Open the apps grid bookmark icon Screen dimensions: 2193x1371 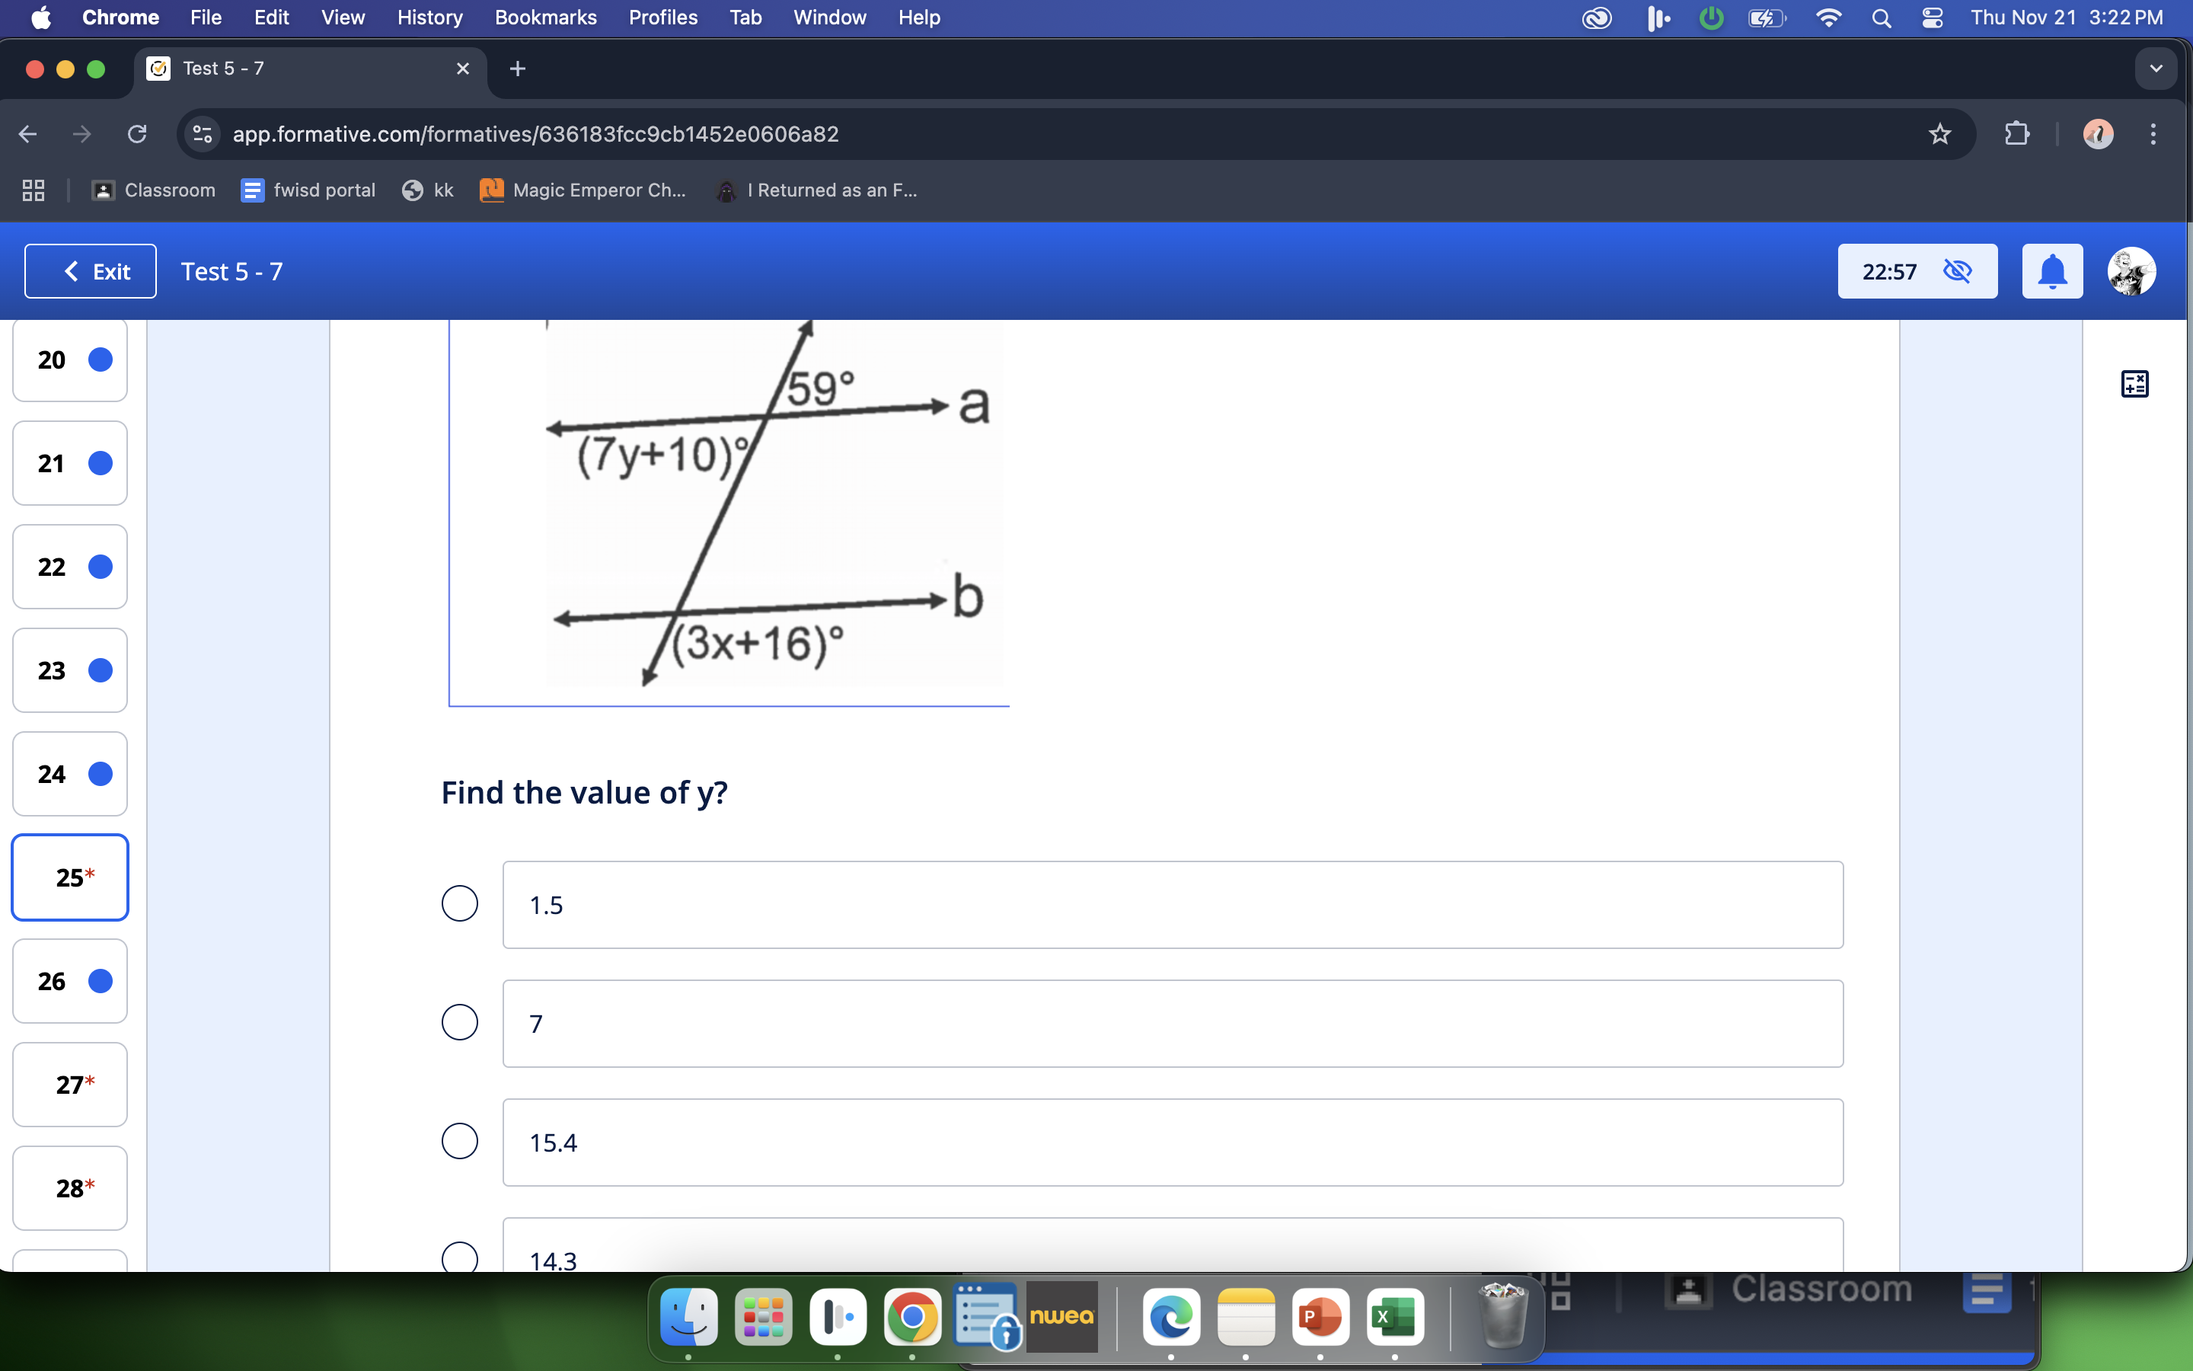point(34,190)
